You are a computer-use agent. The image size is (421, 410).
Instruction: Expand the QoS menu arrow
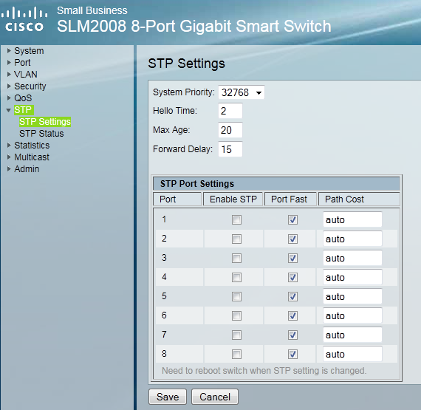(9, 98)
